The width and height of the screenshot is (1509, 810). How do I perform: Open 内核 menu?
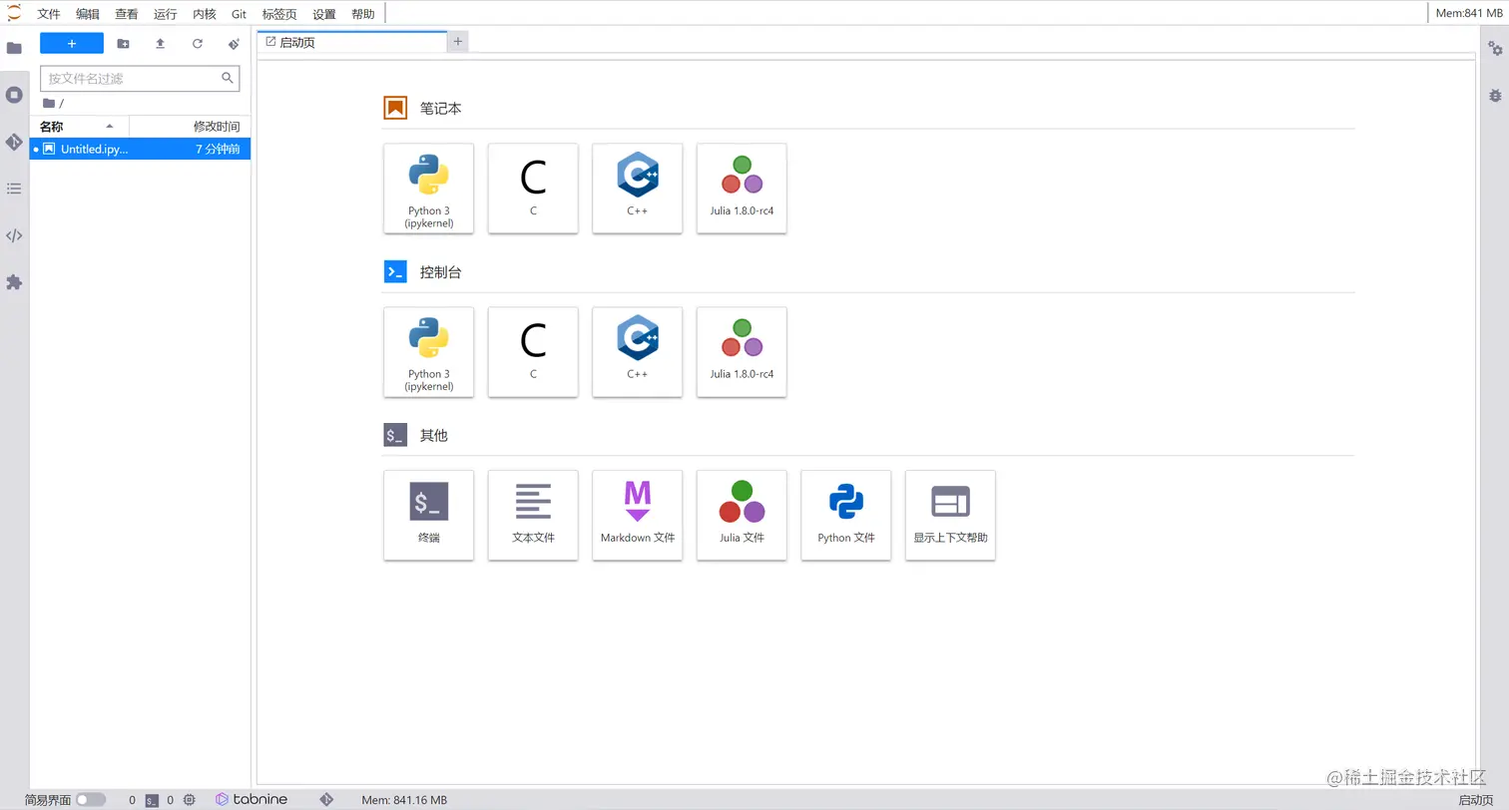204,14
